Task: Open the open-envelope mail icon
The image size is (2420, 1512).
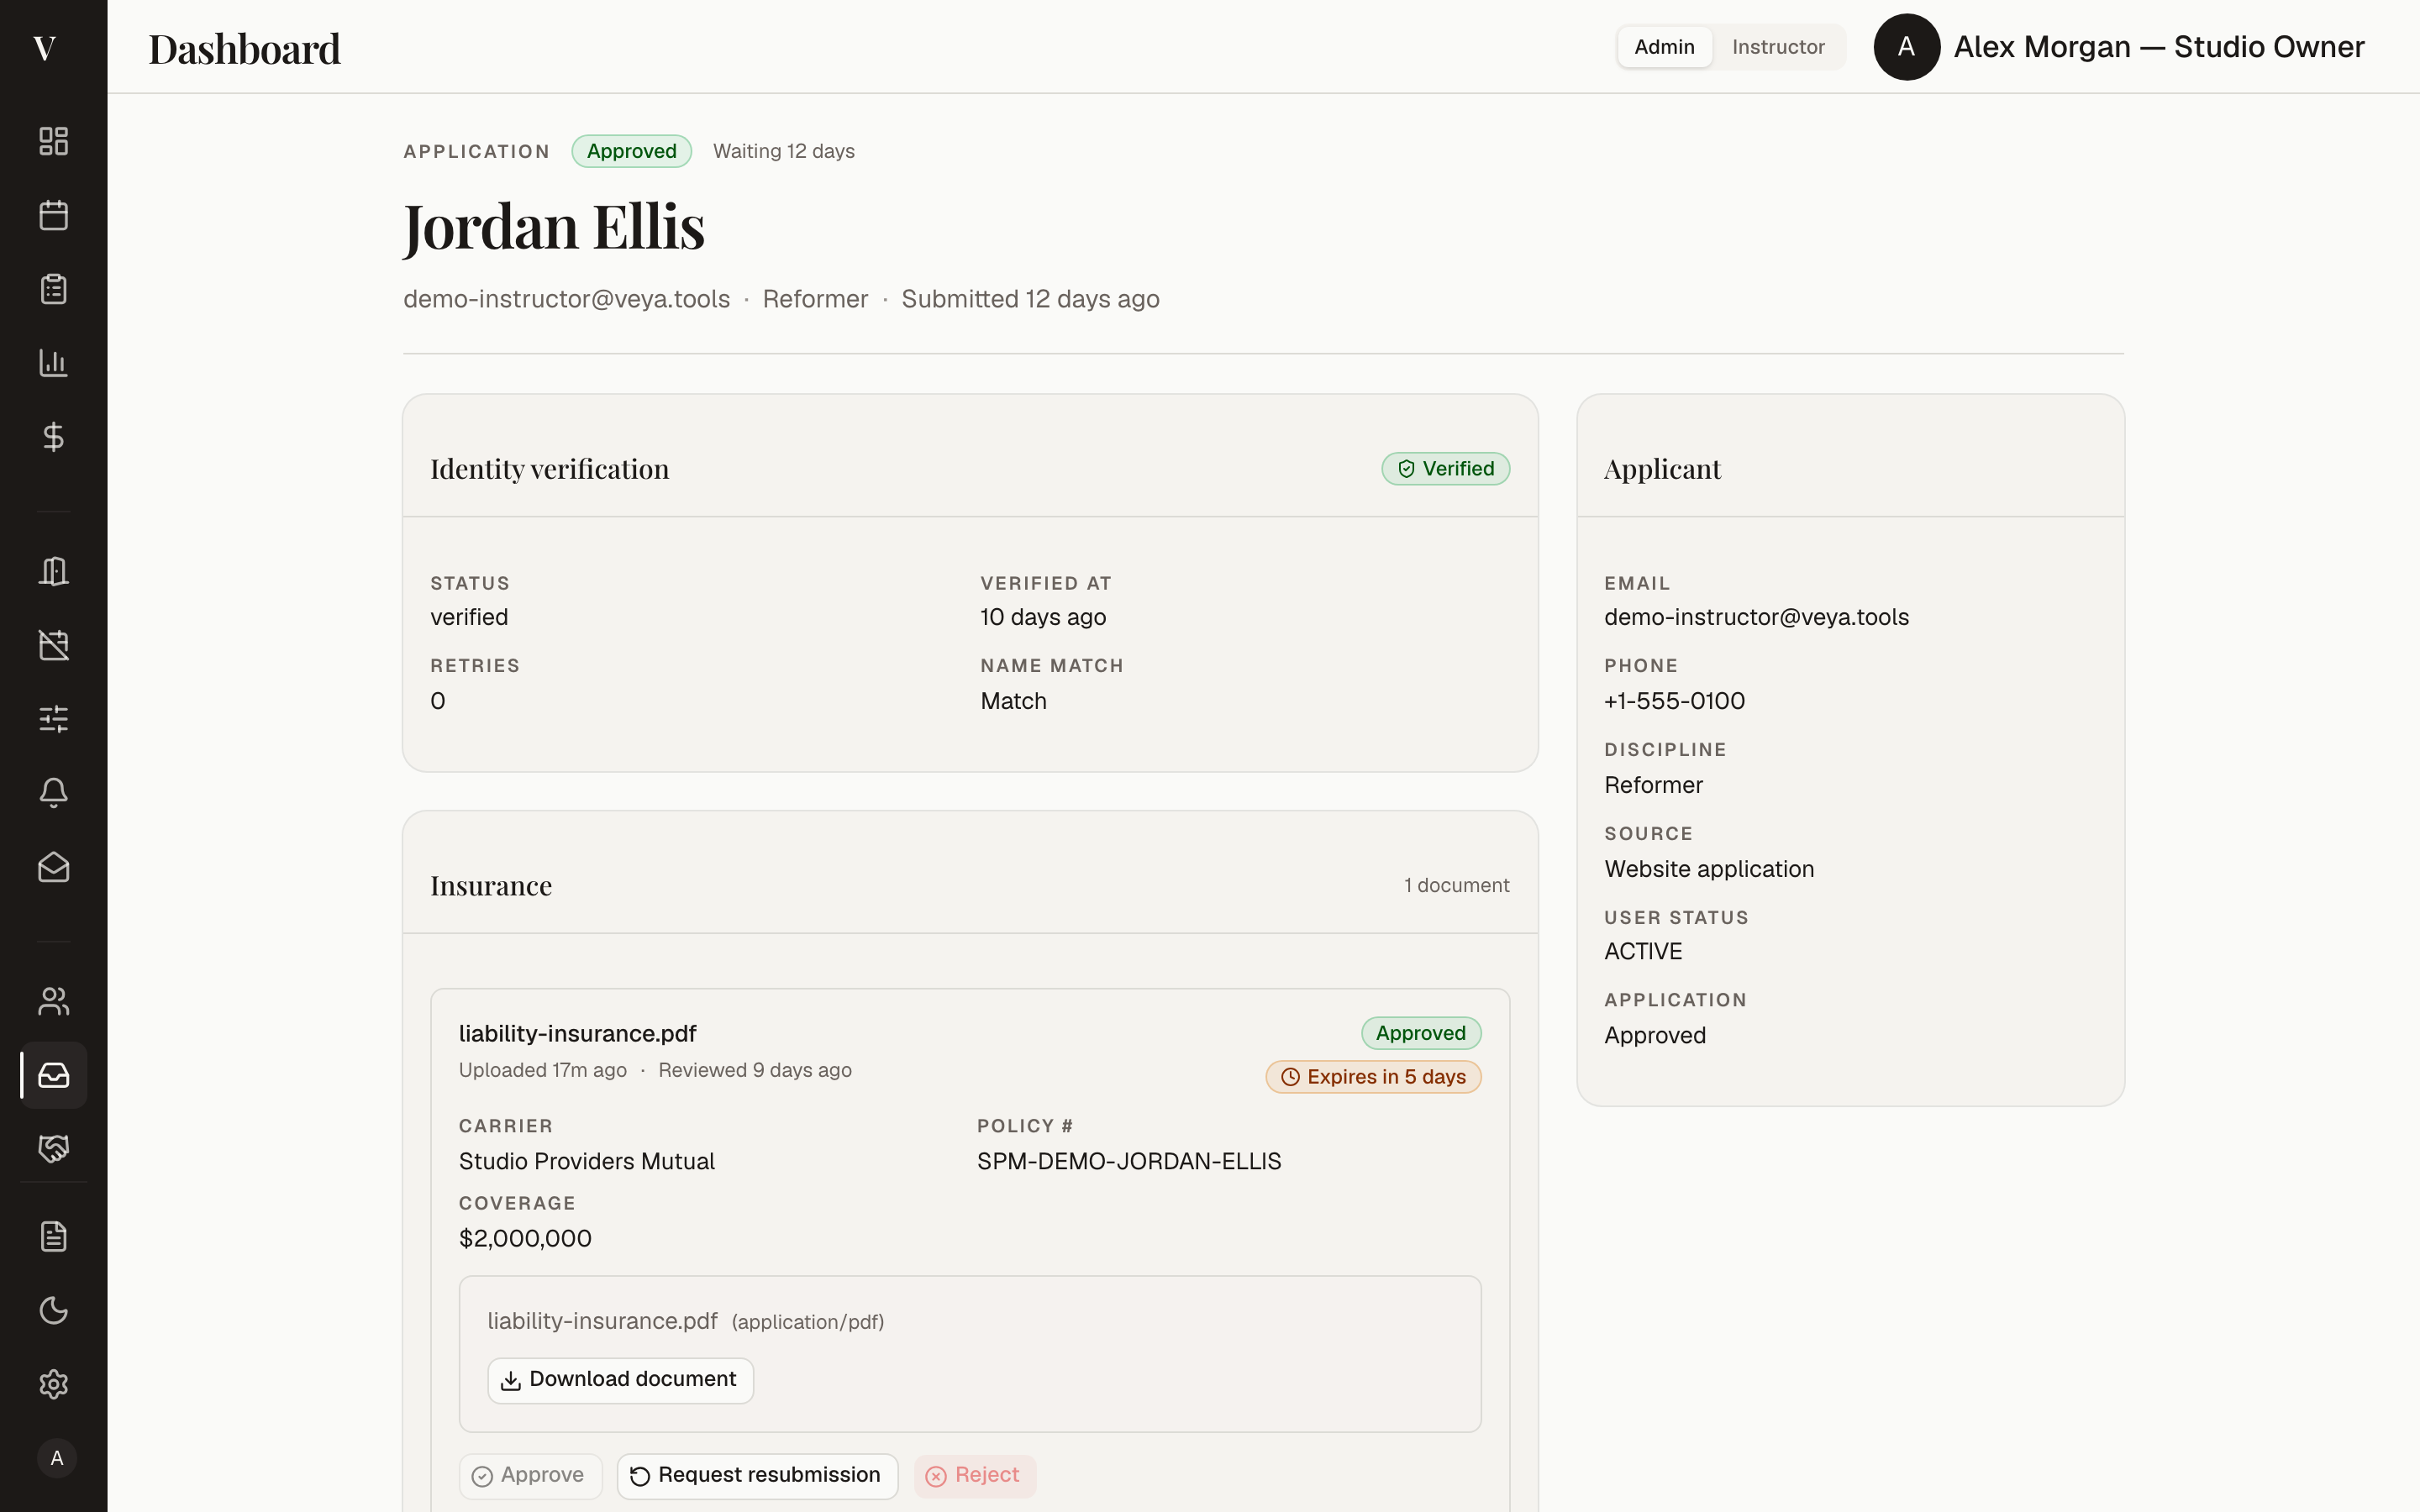Action: [x=54, y=867]
